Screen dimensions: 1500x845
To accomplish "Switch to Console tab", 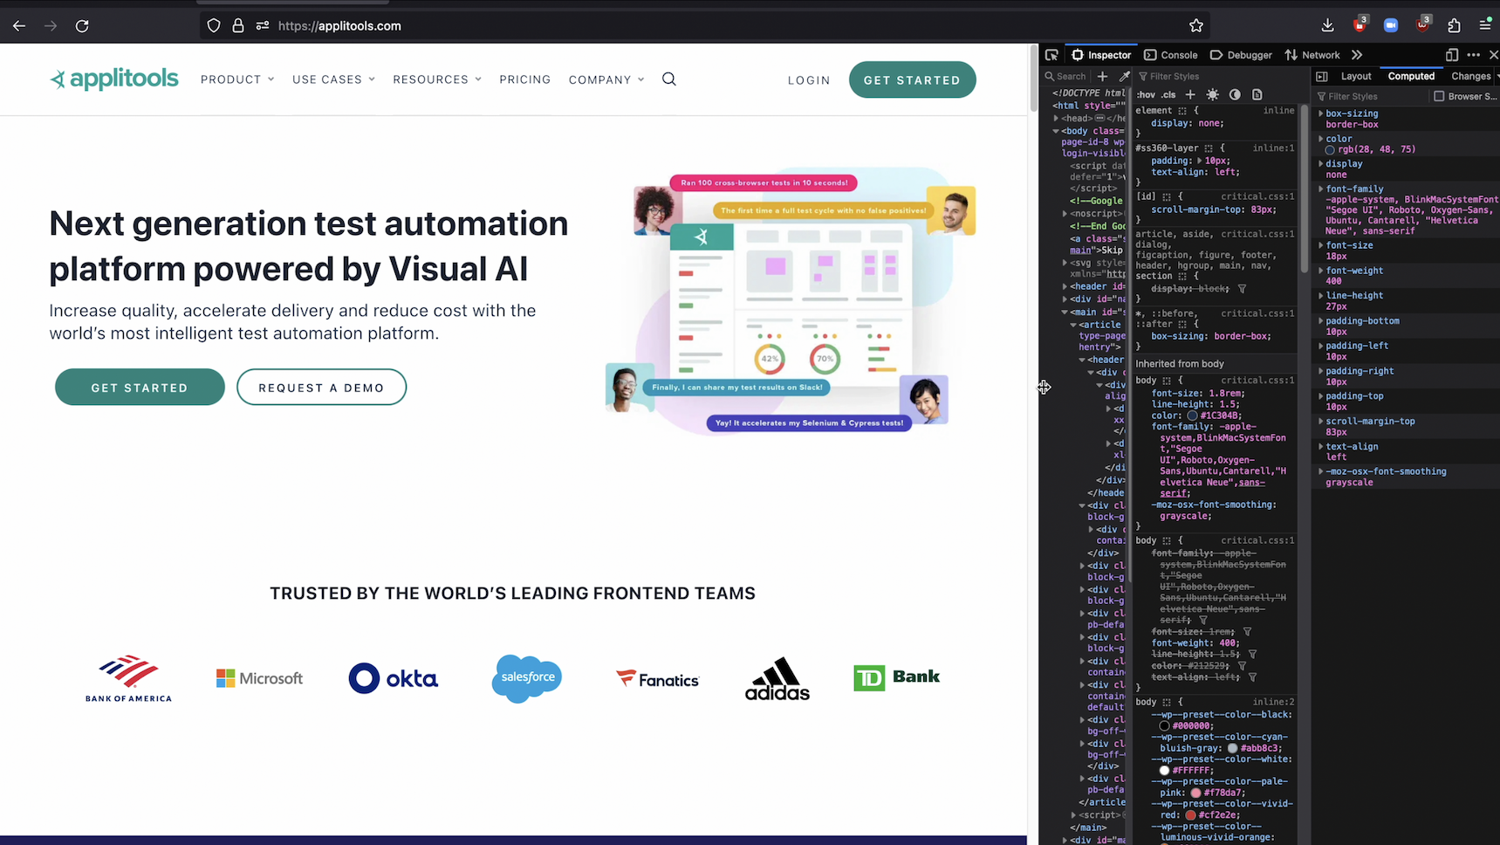I will tap(1171, 55).
